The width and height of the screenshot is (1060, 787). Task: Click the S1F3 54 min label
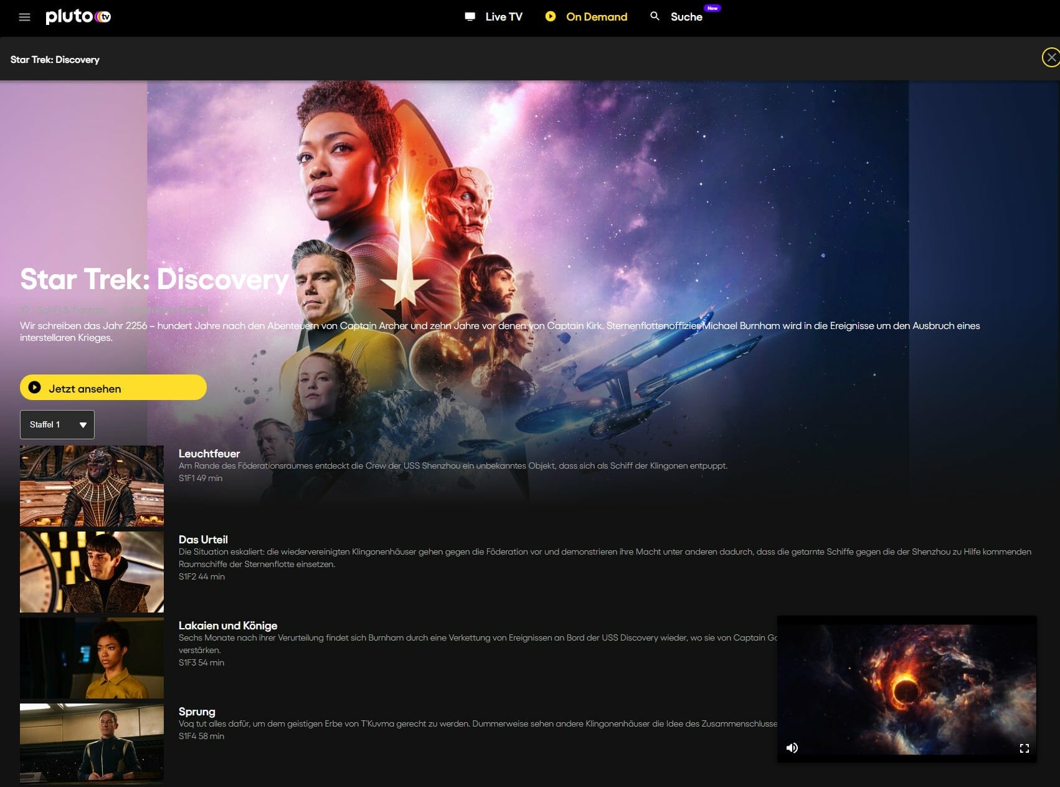202,663
